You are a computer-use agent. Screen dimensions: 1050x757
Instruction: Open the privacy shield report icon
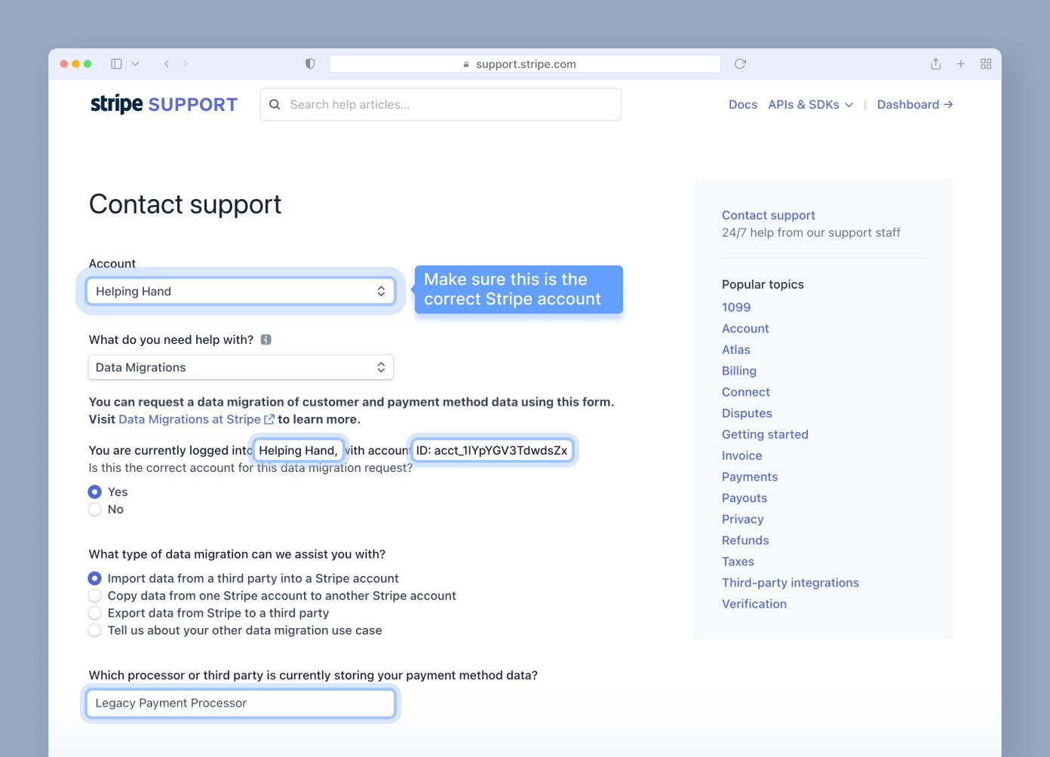click(x=310, y=64)
